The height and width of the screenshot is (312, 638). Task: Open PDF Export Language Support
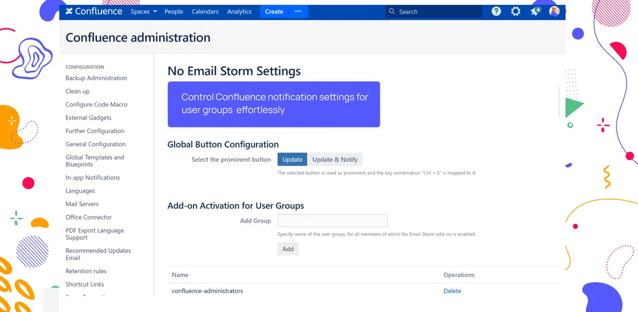point(95,234)
